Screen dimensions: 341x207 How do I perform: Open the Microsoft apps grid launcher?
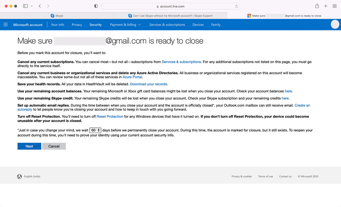[6, 25]
